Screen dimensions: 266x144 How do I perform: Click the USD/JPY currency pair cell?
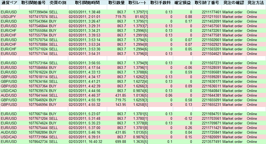pos(8,17)
